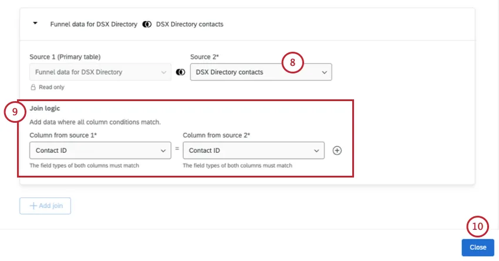Open Column from source 1 Contact ID dropdown
Image resolution: width=499 pixels, height=261 pixels.
click(x=100, y=150)
